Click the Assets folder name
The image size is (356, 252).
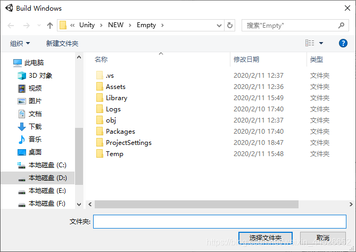tap(115, 87)
